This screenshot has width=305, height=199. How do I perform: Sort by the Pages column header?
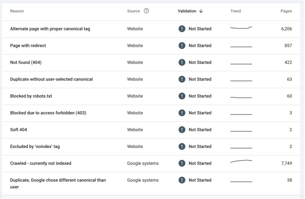(x=286, y=11)
